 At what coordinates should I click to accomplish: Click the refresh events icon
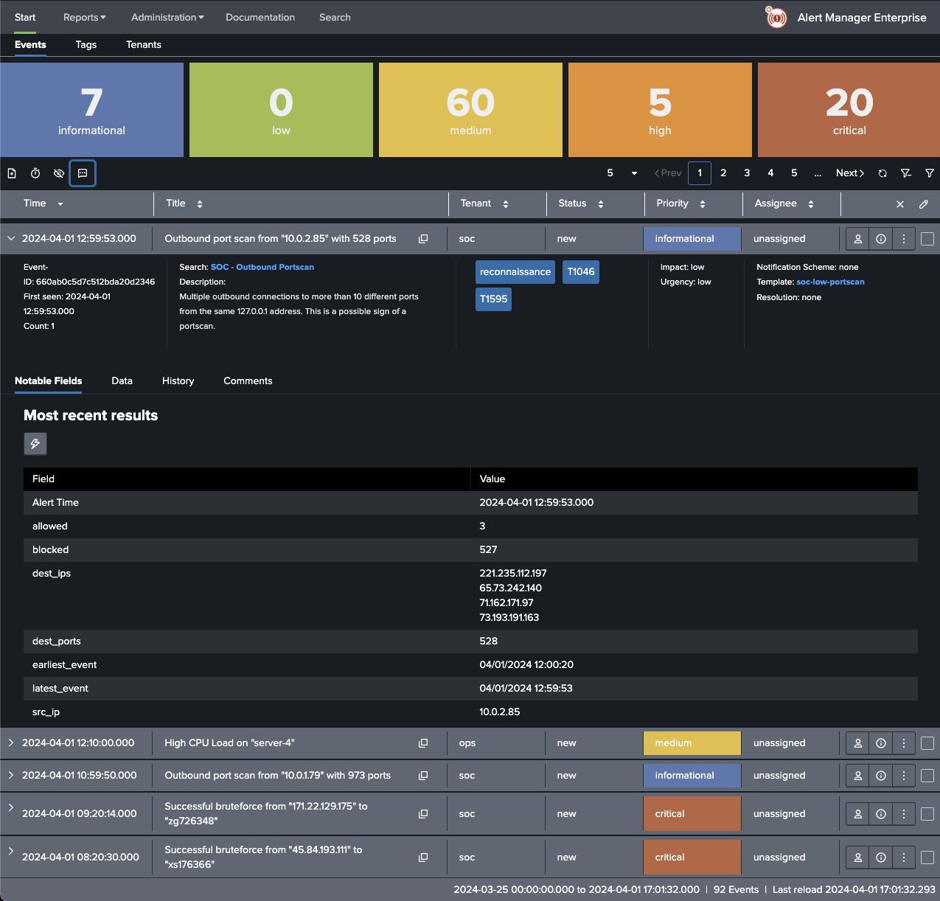tap(882, 173)
